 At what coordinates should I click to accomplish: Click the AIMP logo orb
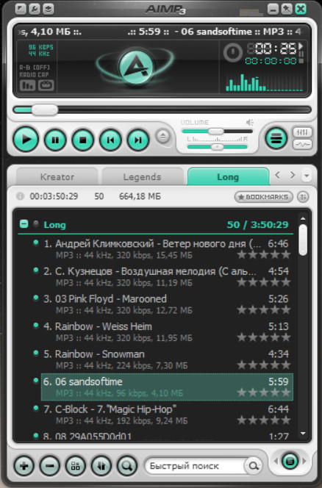click(x=136, y=66)
